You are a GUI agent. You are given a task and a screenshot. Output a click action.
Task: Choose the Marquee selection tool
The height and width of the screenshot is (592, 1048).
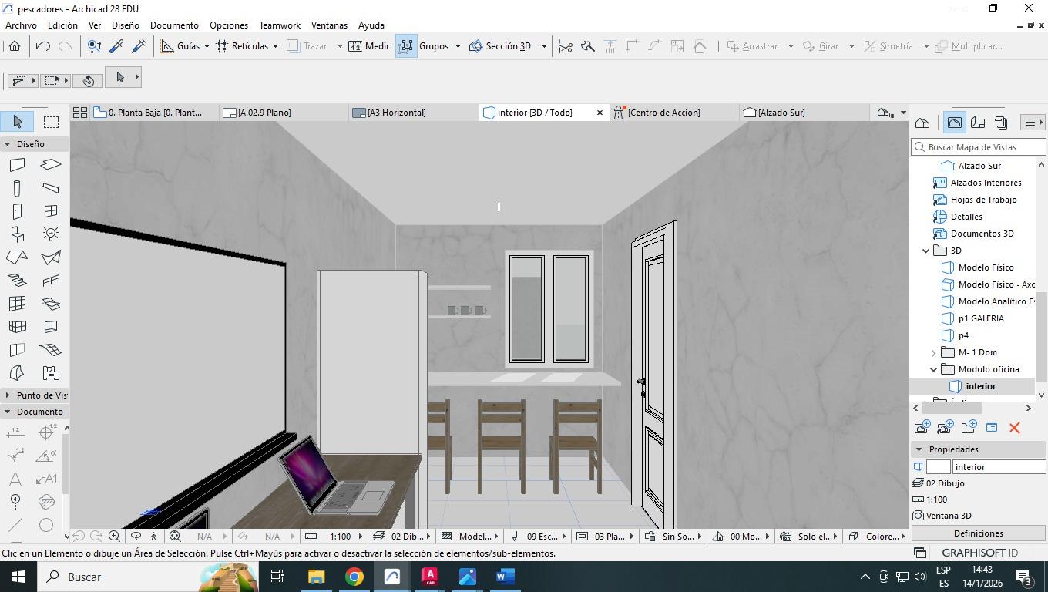(x=51, y=122)
